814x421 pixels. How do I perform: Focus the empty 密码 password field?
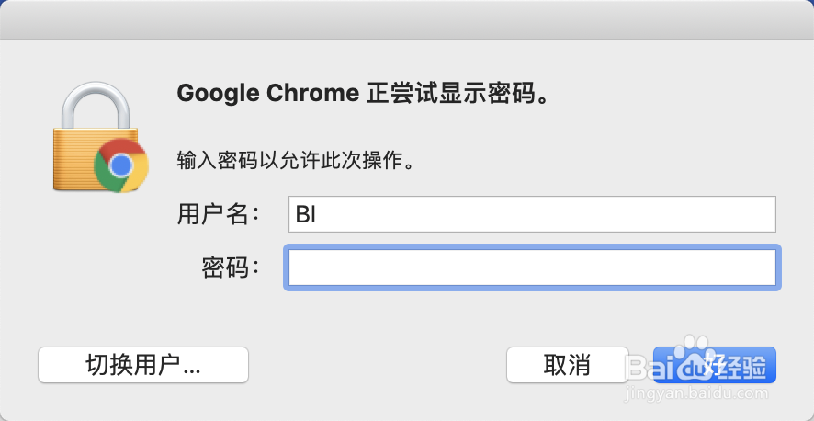tap(532, 267)
